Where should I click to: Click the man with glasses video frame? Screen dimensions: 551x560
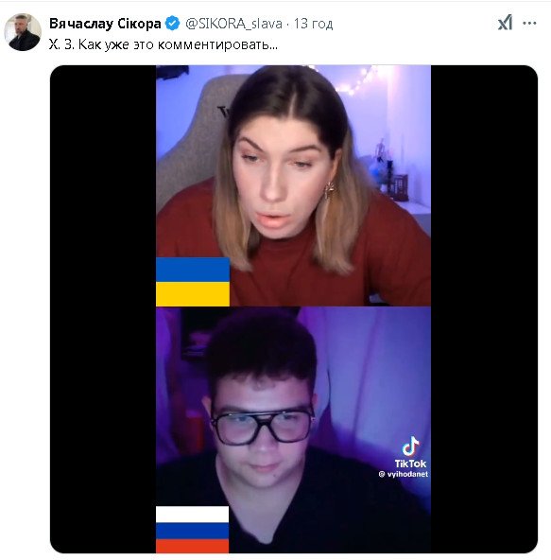click(293, 430)
